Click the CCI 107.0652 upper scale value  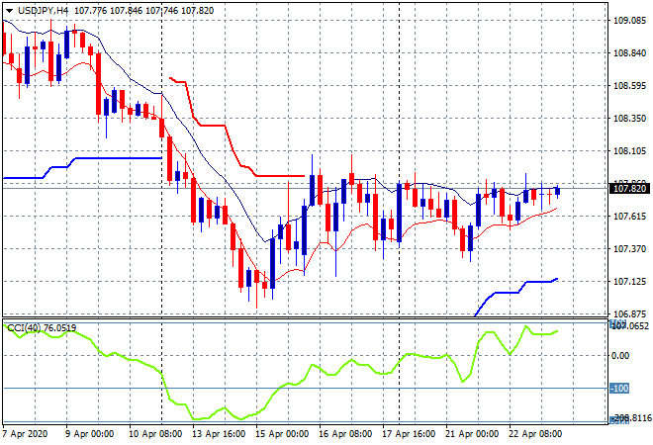point(632,325)
